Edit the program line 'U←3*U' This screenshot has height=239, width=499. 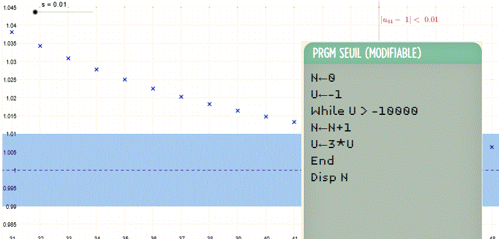coord(332,144)
